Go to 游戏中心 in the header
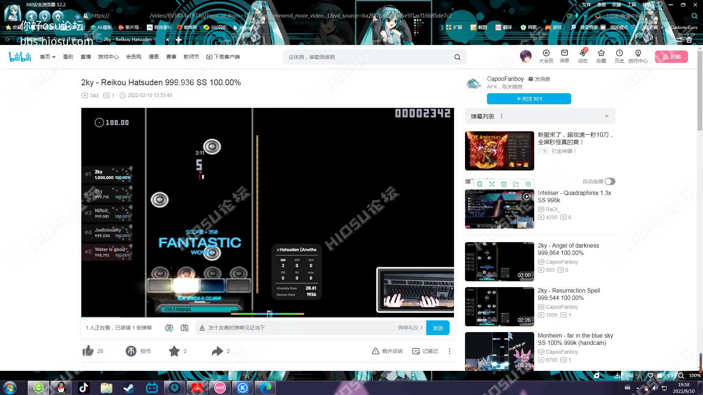Viewport: 703px width, 395px height. point(108,57)
